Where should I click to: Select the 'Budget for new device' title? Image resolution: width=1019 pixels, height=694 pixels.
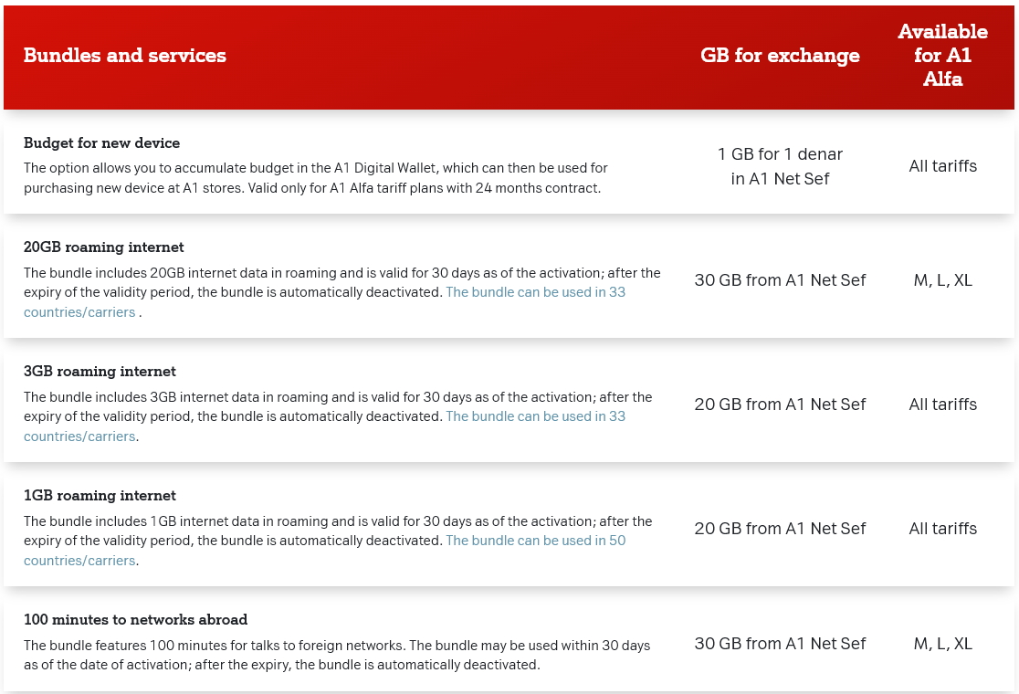pyautogui.click(x=102, y=143)
